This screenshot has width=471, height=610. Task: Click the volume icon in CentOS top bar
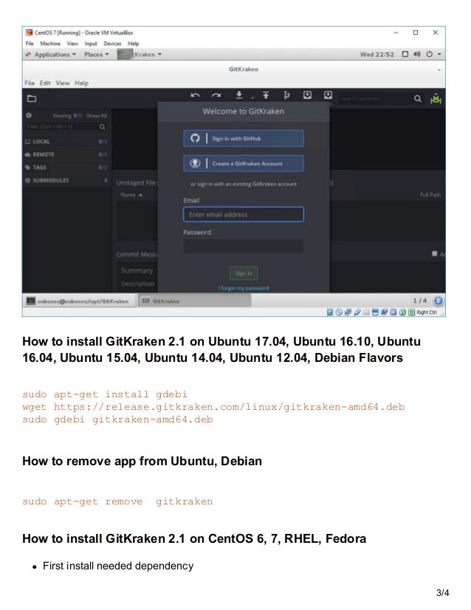[x=417, y=54]
